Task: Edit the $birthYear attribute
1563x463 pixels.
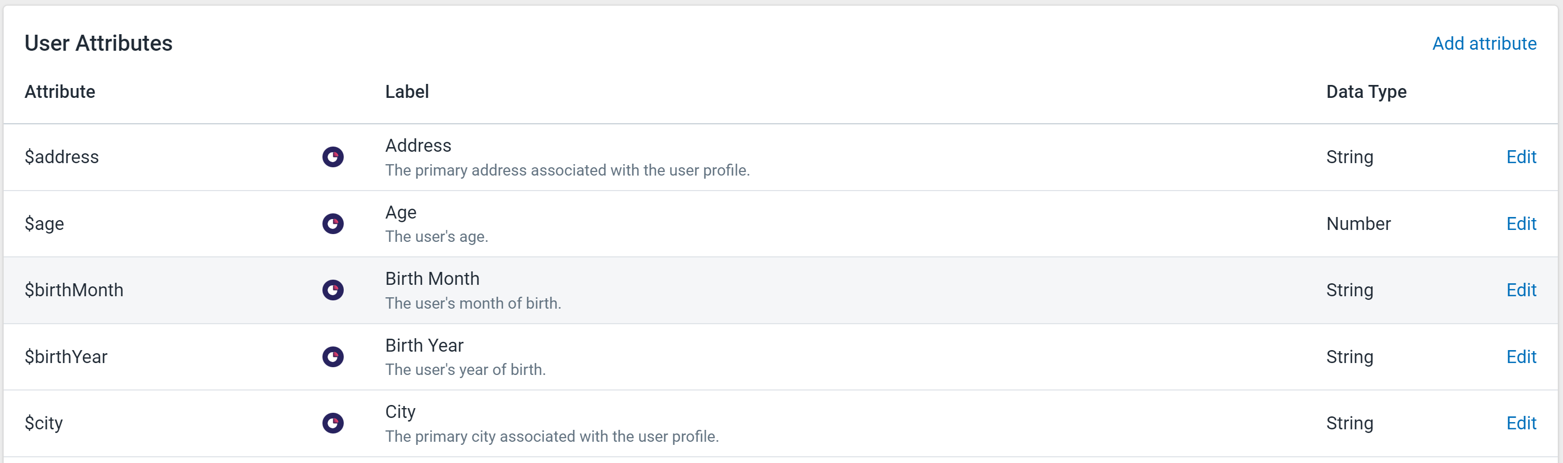Action: click(1521, 357)
